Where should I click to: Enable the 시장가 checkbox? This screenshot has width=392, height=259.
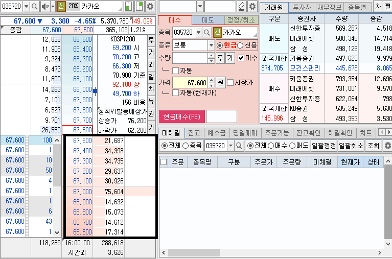pyautogui.click(x=230, y=82)
